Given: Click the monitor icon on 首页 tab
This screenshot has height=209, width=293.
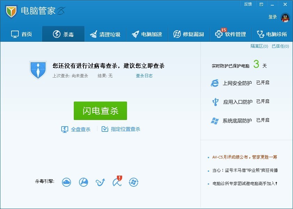Looking at the screenshot, I should (x=15, y=34).
